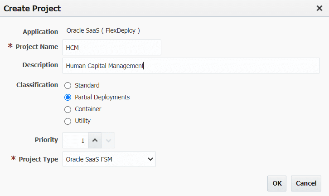The width and height of the screenshot is (329, 196).
Task: Increase Priority with the up arrow
Action: pos(95,140)
